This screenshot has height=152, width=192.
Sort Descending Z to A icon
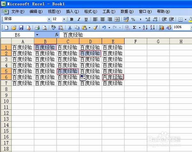point(152,28)
